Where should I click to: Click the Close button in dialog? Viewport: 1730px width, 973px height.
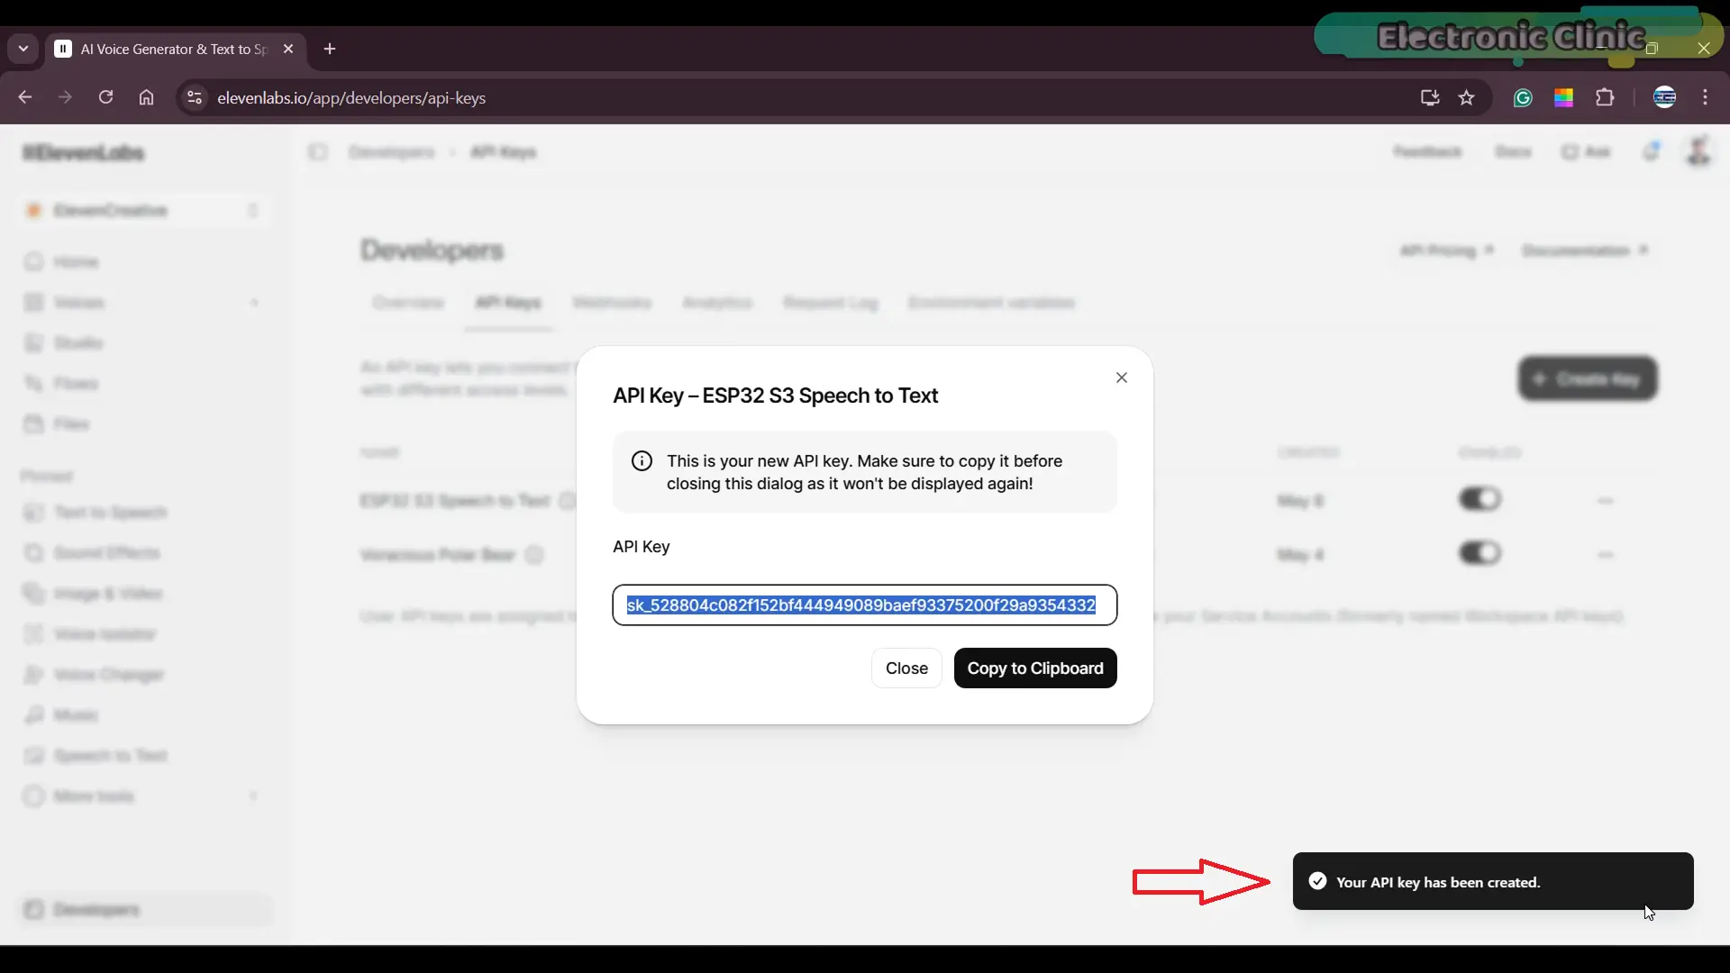906,668
